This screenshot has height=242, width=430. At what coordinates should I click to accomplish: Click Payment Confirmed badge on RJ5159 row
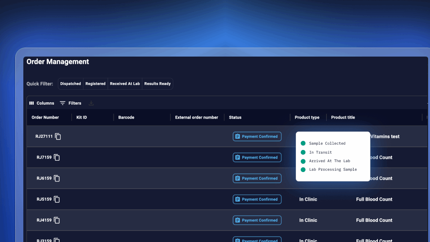pos(257,199)
